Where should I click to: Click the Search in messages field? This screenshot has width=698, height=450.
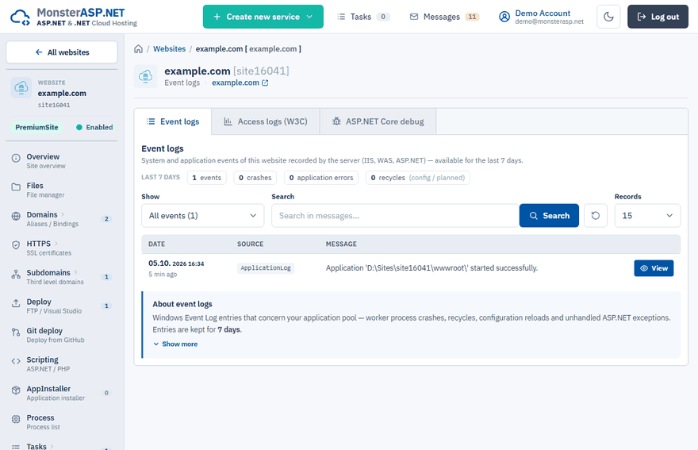pos(395,216)
